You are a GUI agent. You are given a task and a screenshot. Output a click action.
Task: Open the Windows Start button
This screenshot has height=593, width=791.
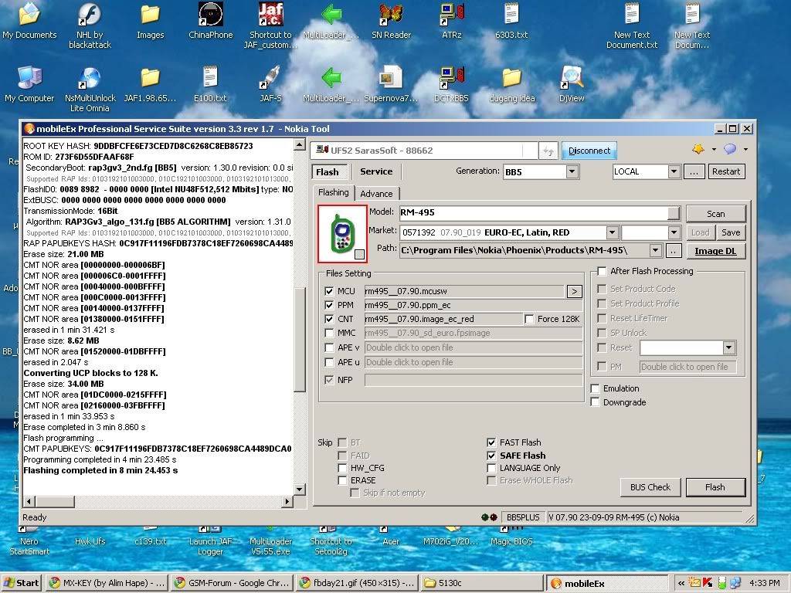(21, 583)
